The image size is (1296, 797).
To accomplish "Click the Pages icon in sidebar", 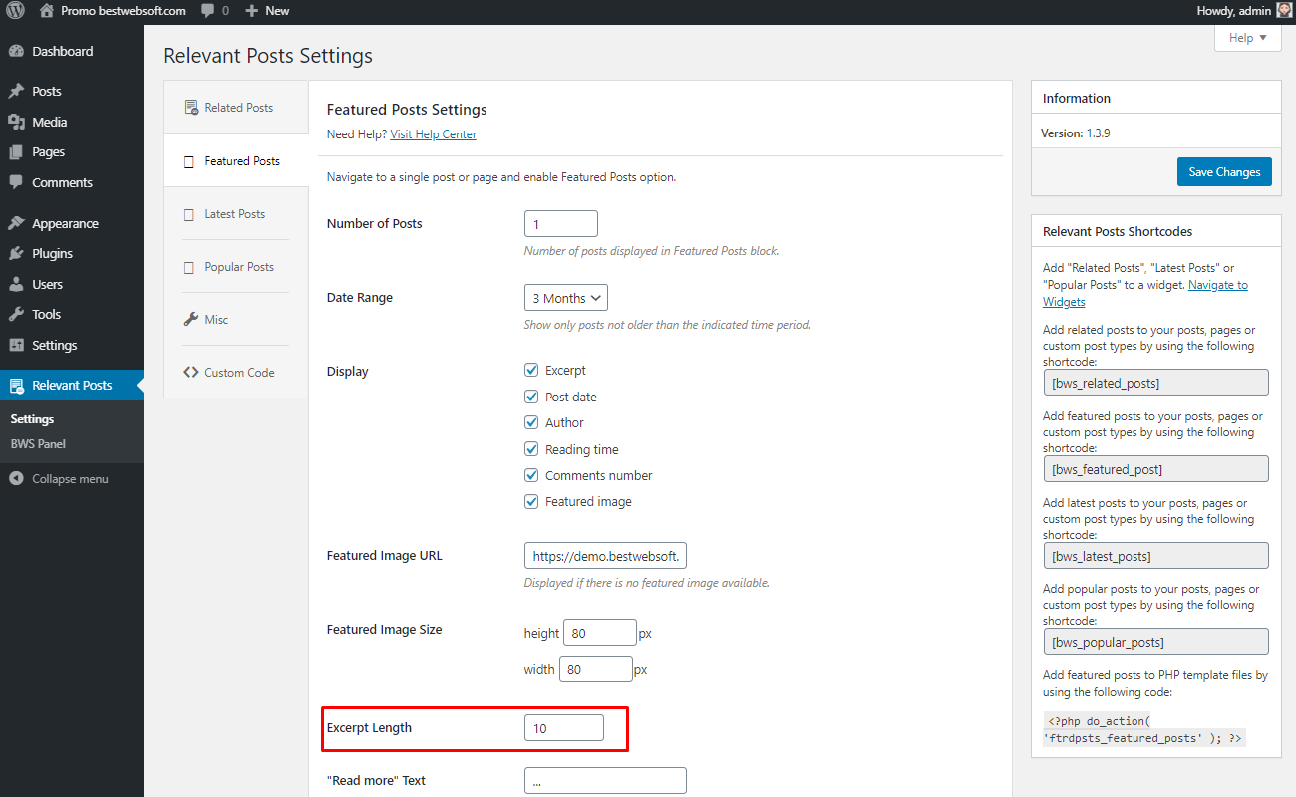I will click(x=16, y=152).
